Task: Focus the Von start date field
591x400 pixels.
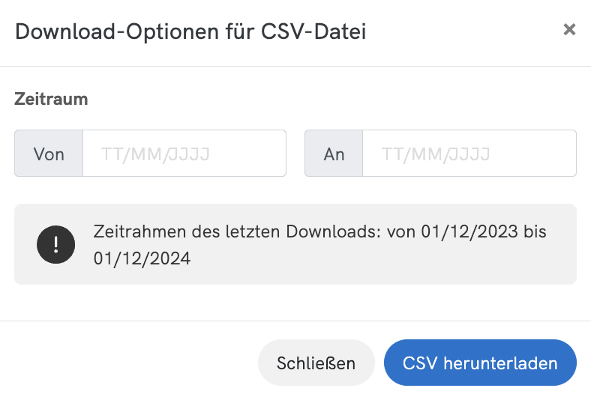Action: point(184,154)
